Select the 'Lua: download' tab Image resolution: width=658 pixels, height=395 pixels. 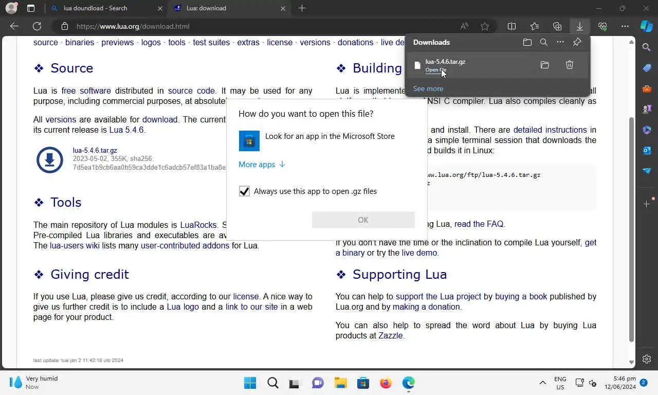[230, 8]
